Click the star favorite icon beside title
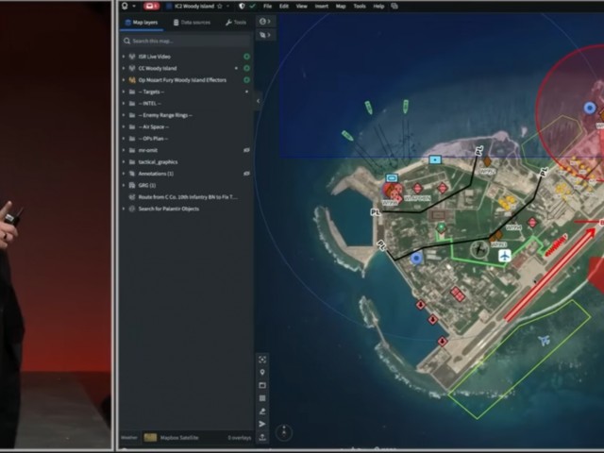604x453 pixels. (x=220, y=7)
